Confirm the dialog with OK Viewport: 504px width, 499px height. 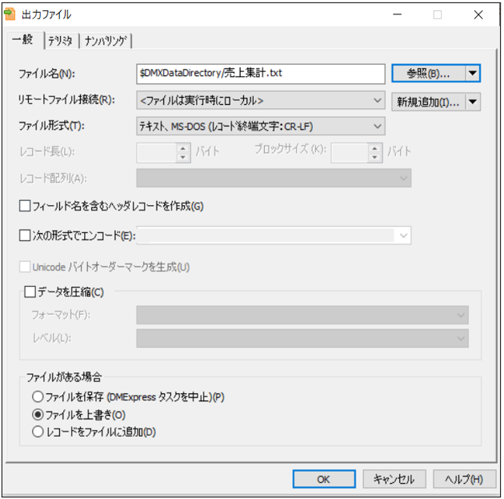click(323, 479)
